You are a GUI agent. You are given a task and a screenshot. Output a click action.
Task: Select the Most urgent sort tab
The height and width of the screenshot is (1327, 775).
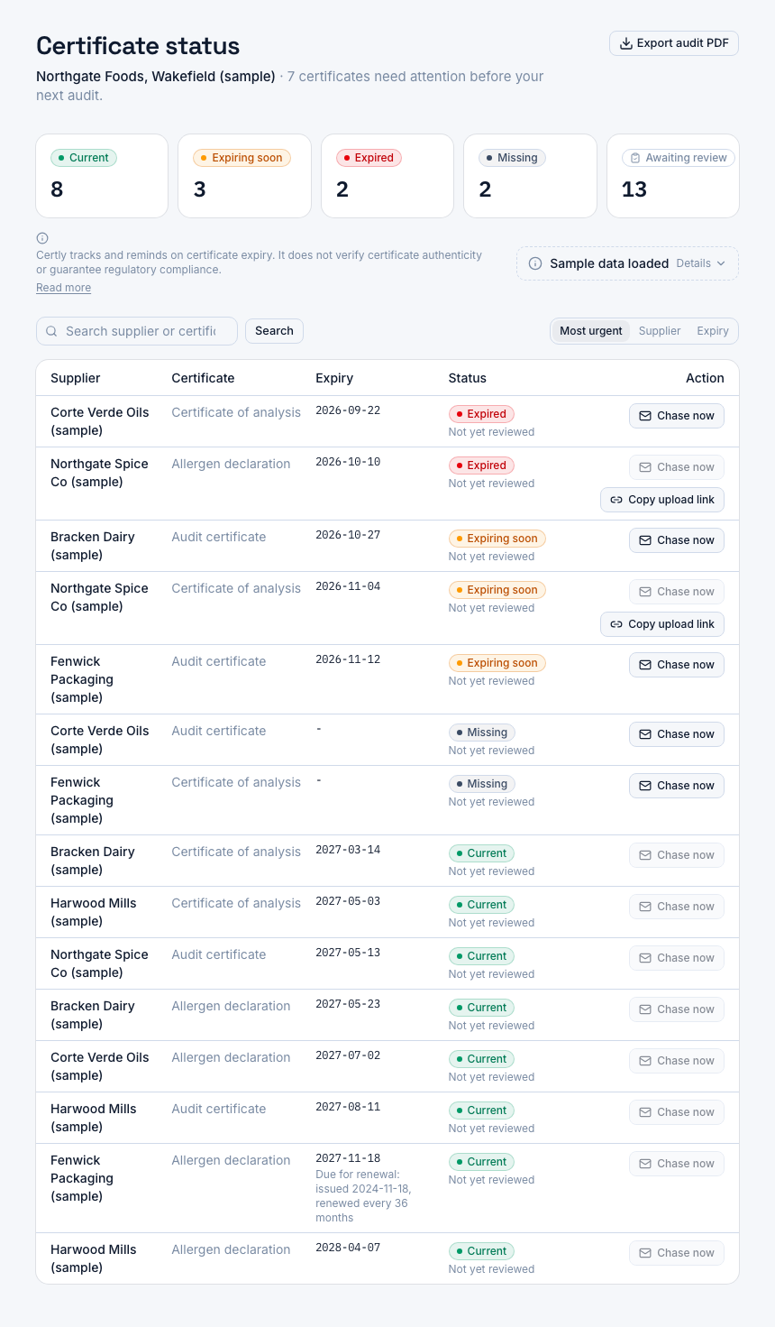[591, 331]
